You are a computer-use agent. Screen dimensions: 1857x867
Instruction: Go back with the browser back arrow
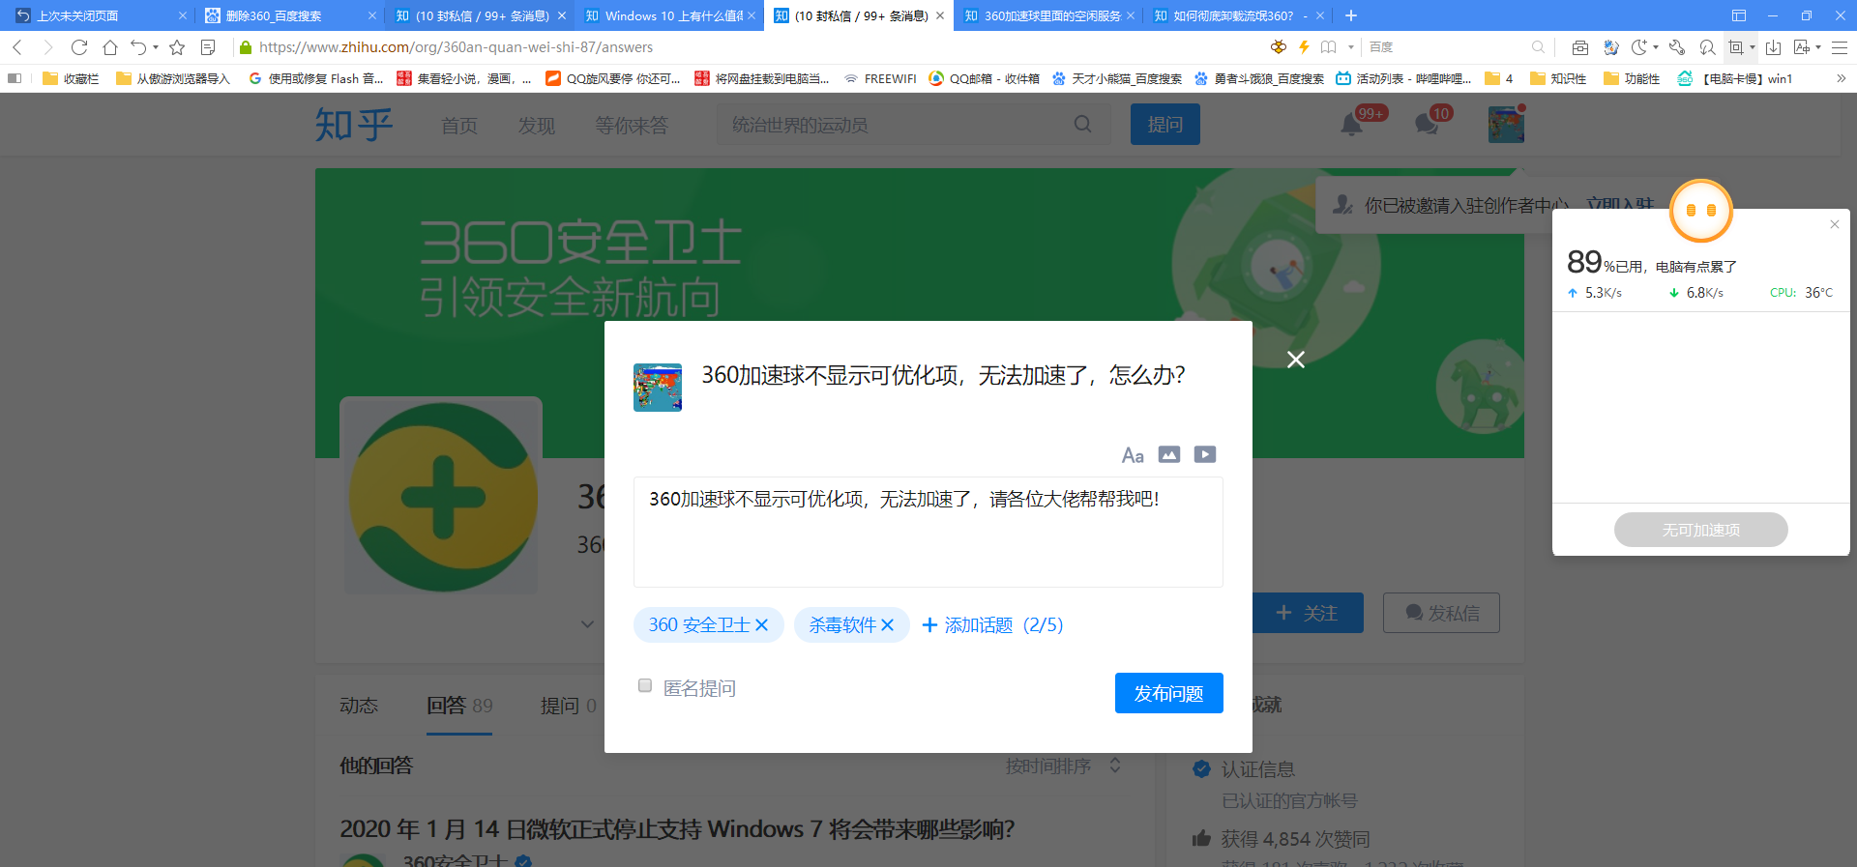[17, 47]
